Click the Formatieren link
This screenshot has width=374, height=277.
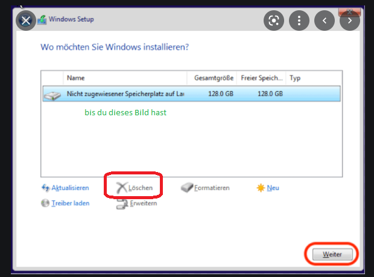pos(212,188)
